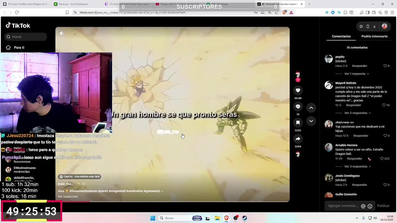The width and height of the screenshot is (397, 223).
Task: Reply to Jesús Domínguez's comment
Action: 359,185
